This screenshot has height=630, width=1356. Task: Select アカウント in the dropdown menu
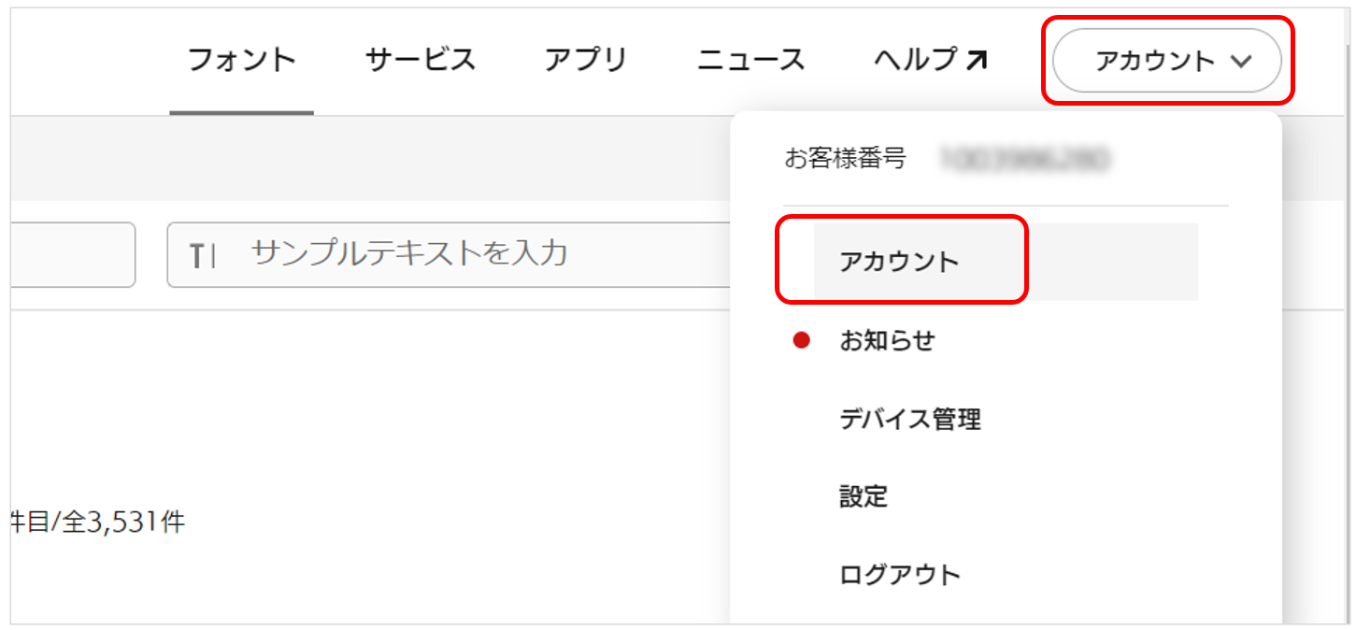point(899,262)
